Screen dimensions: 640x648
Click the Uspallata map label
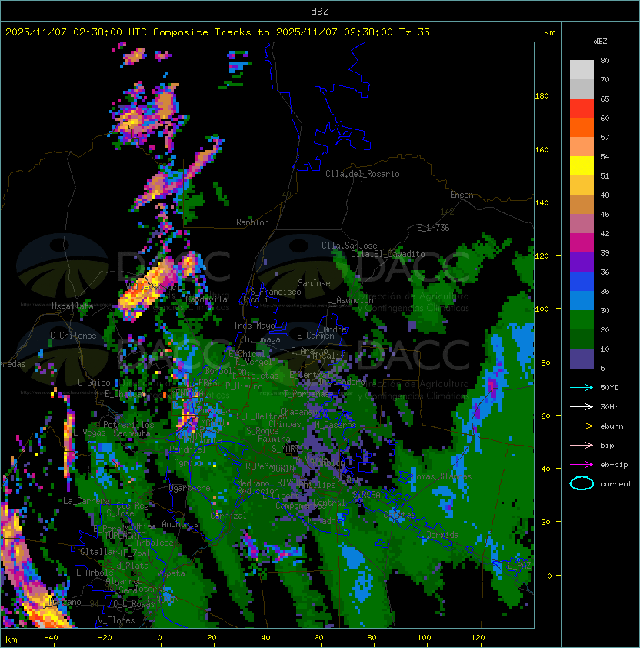pos(72,306)
